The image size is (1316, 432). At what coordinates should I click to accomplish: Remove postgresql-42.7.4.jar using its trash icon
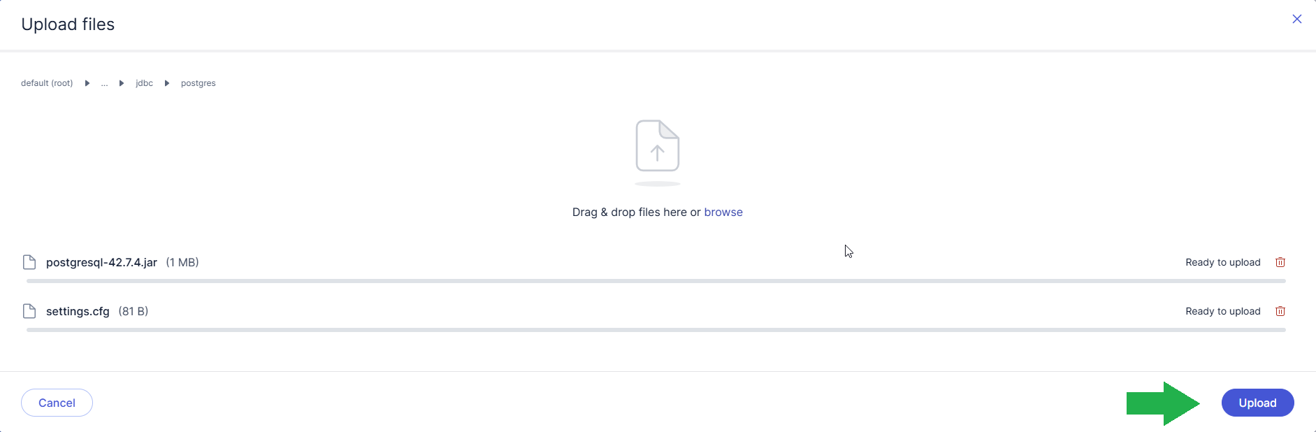click(x=1280, y=262)
